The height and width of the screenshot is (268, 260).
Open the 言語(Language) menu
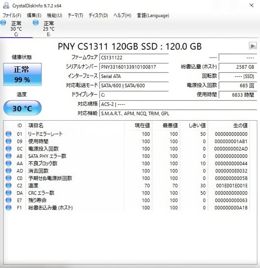tap(153, 16)
